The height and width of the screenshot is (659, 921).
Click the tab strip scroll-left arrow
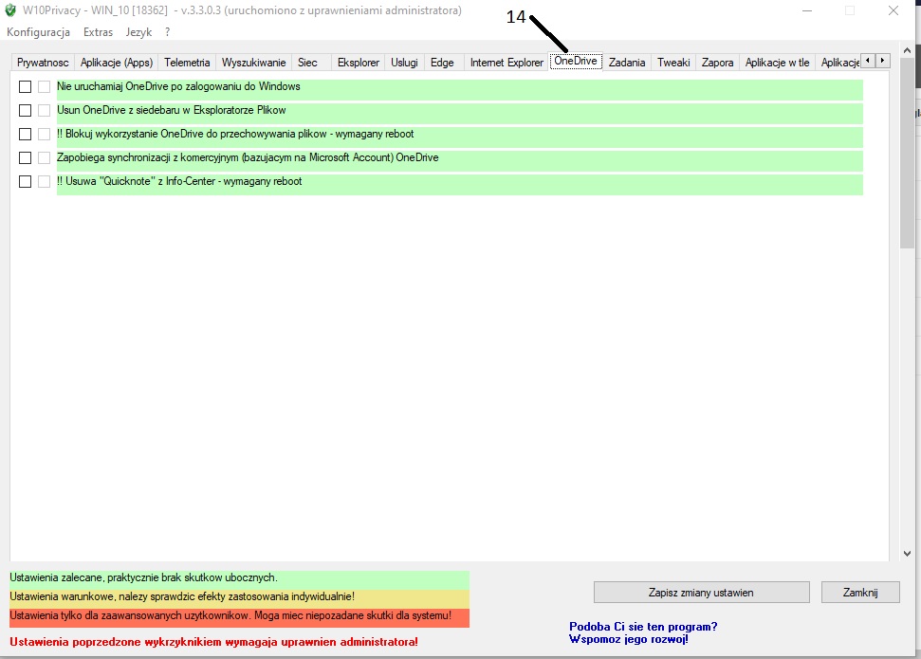click(x=868, y=61)
